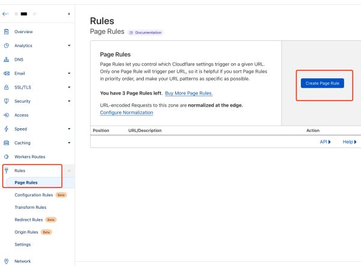Viewport: 361px width, 266px height.
Task: Click the DNS network icon
Action: [x=6, y=60]
